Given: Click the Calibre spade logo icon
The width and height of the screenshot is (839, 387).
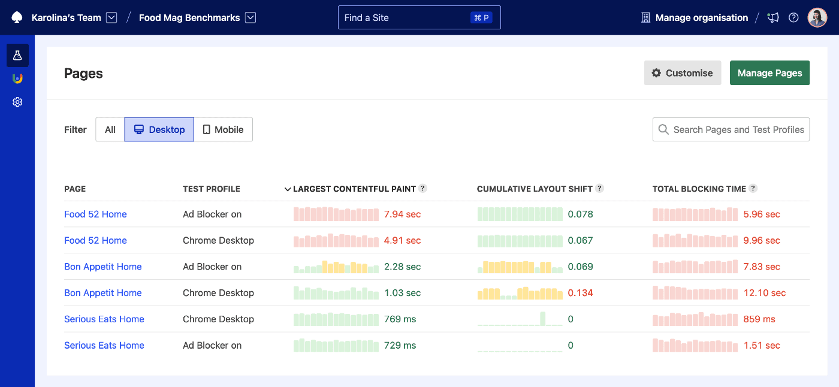Looking at the screenshot, I should (17, 17).
